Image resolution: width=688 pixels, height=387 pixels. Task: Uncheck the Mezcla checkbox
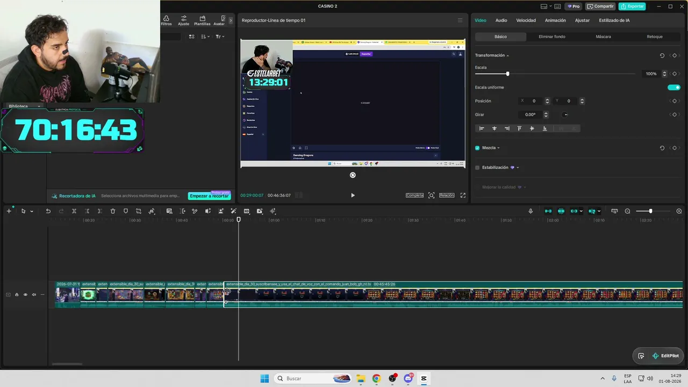(x=477, y=148)
